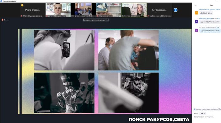Click muted mic icon on 'Усть-Каменогорск' tile

pyautogui.click(x=97, y=16)
